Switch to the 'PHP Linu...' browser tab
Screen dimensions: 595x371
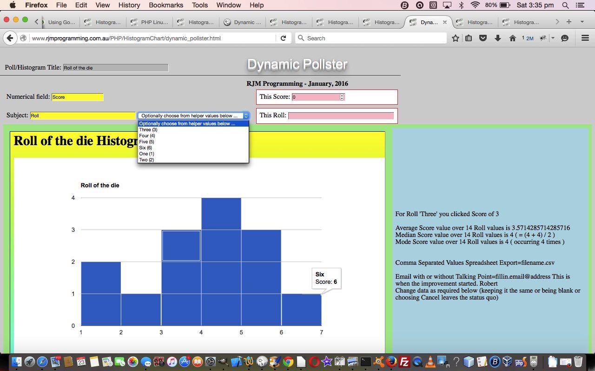coord(150,22)
